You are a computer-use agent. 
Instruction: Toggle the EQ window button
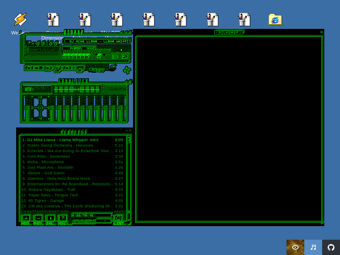coord(115,57)
